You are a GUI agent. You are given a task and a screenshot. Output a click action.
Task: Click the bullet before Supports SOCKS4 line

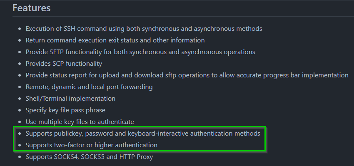tap(20, 157)
